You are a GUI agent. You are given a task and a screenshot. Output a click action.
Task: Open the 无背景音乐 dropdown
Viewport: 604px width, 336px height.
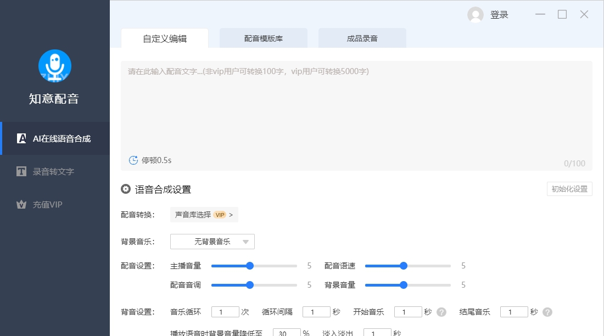(212, 241)
